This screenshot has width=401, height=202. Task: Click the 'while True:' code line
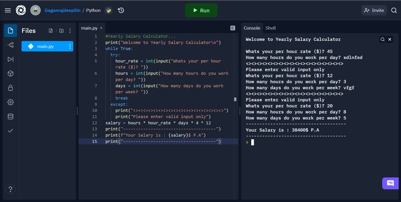pyautogui.click(x=119, y=49)
